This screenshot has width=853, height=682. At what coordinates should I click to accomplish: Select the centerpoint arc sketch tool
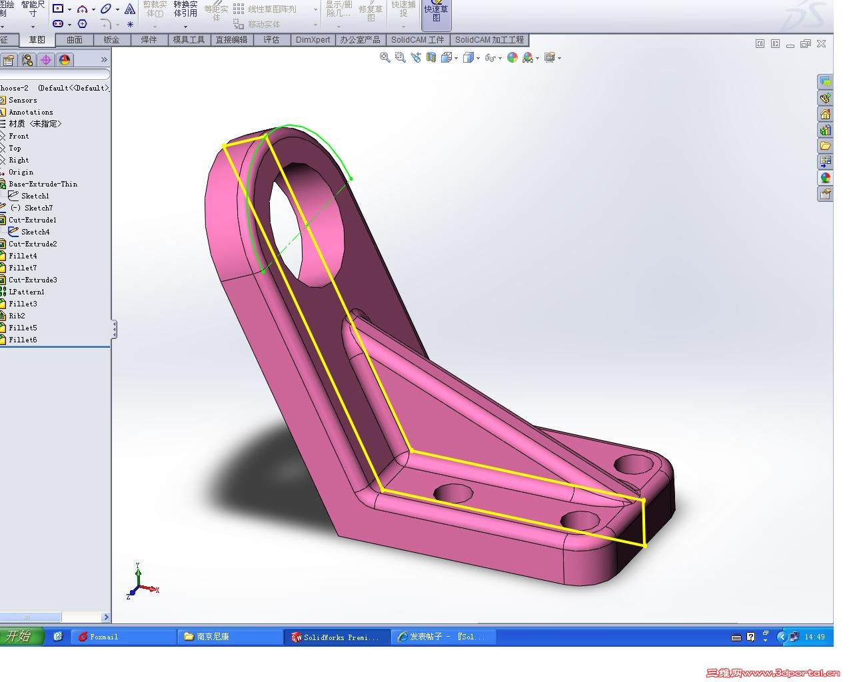[x=82, y=9]
